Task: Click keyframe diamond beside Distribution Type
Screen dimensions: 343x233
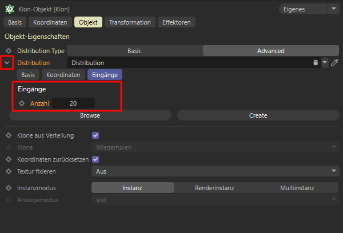Action: point(9,51)
